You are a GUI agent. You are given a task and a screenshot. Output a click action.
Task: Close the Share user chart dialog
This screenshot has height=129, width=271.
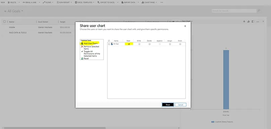tap(185, 26)
